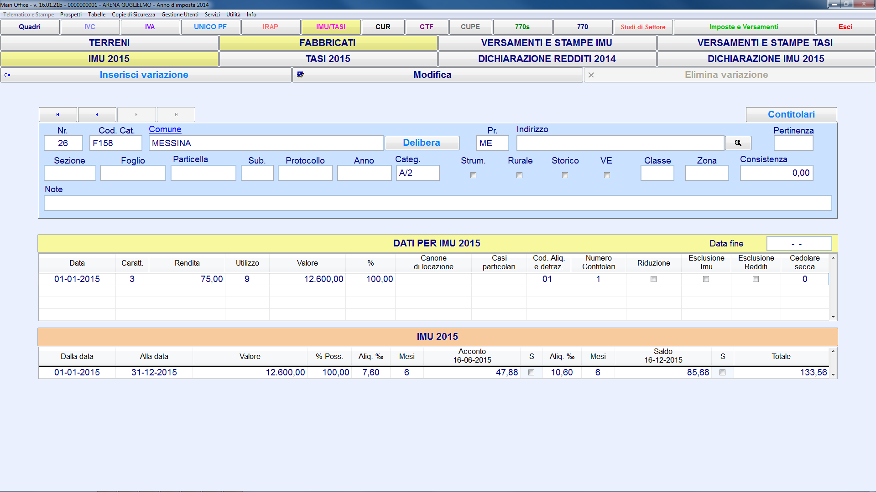Toggle the Strum. checkbox
The image size is (876, 492).
pyautogui.click(x=473, y=175)
